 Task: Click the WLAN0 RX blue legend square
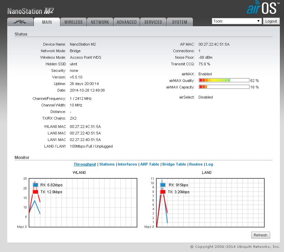36,185
